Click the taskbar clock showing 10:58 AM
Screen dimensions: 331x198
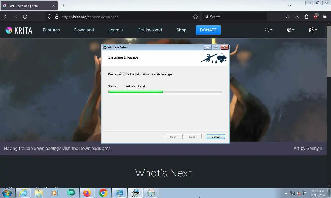click(318, 193)
